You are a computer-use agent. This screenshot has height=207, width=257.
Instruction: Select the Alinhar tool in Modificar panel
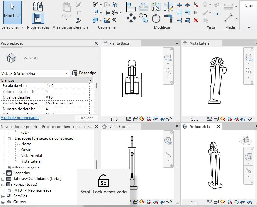tap(131, 7)
